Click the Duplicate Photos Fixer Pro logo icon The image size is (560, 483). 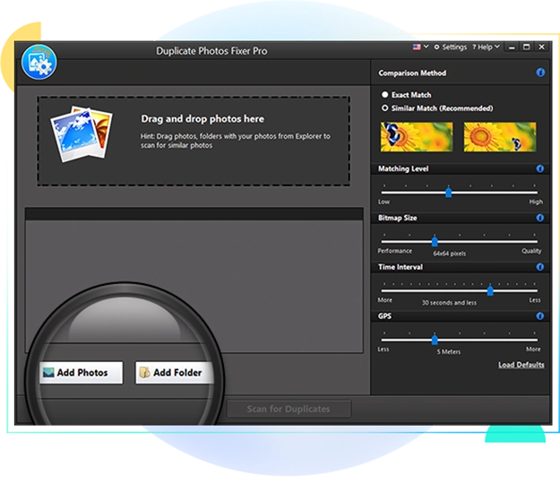coord(39,62)
